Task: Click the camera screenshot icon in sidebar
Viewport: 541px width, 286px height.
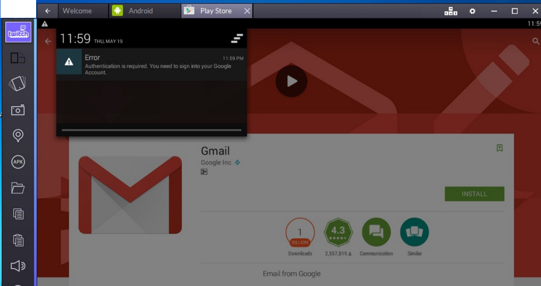Action: [x=18, y=110]
